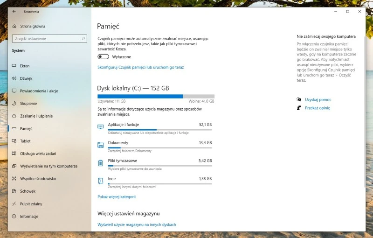The height and width of the screenshot is (238, 373).
Task: Select Tablet in sidebar
Action: point(25,141)
